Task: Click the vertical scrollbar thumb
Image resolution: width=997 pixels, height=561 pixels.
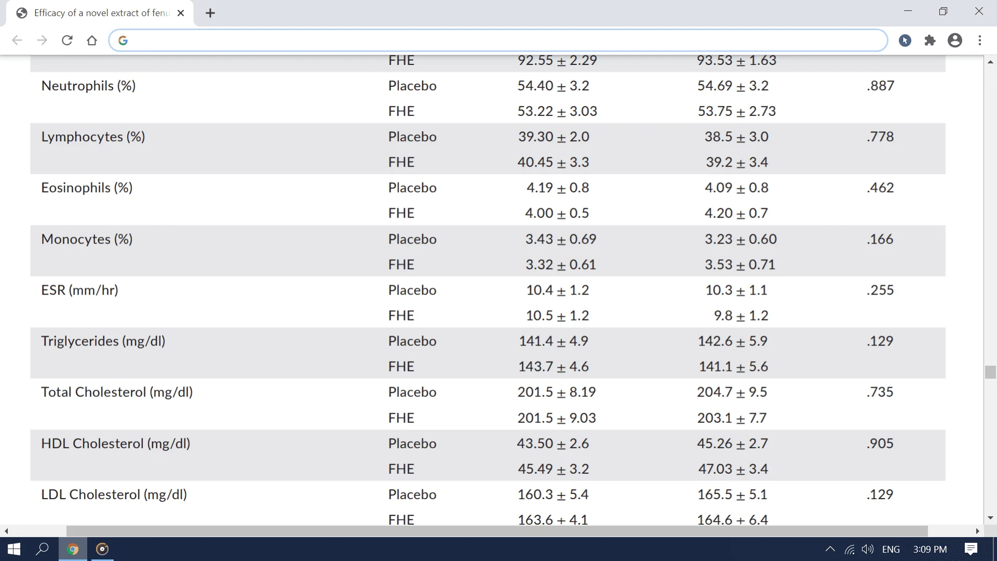Action: click(990, 372)
